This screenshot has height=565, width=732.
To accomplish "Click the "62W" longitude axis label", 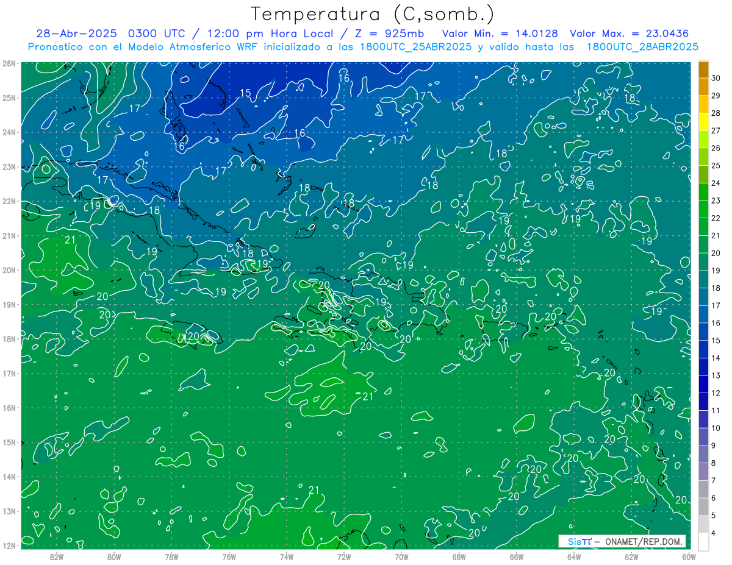I will point(631,556).
